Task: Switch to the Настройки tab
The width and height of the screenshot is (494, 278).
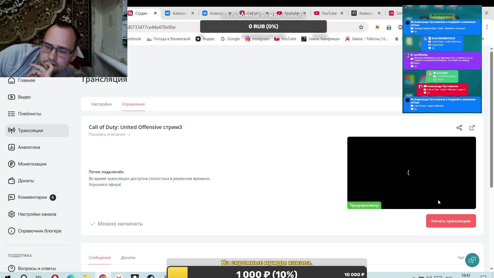Action: coord(101,104)
